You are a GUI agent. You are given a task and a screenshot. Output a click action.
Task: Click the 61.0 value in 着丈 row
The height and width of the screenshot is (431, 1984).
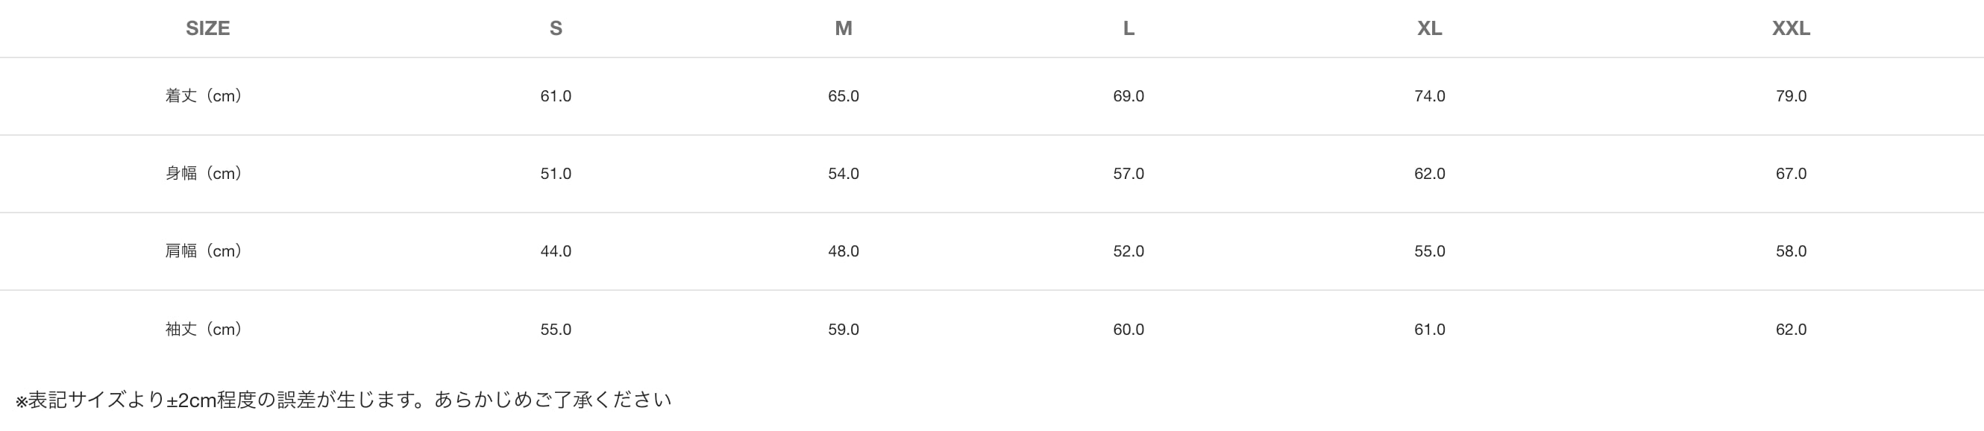556,96
